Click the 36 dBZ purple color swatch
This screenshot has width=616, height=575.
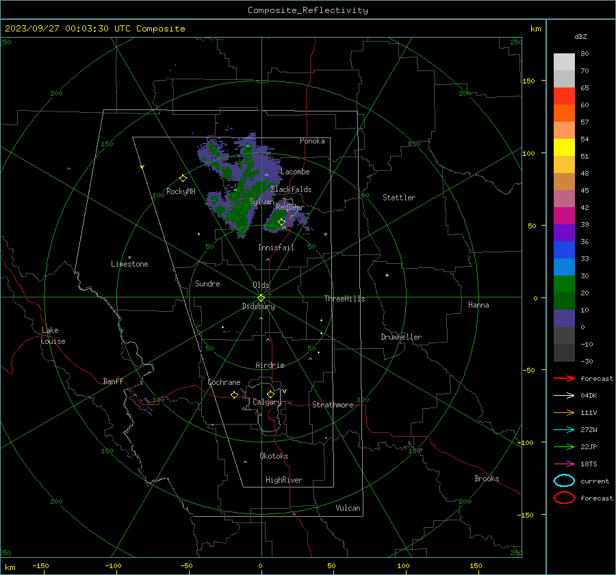[564, 232]
